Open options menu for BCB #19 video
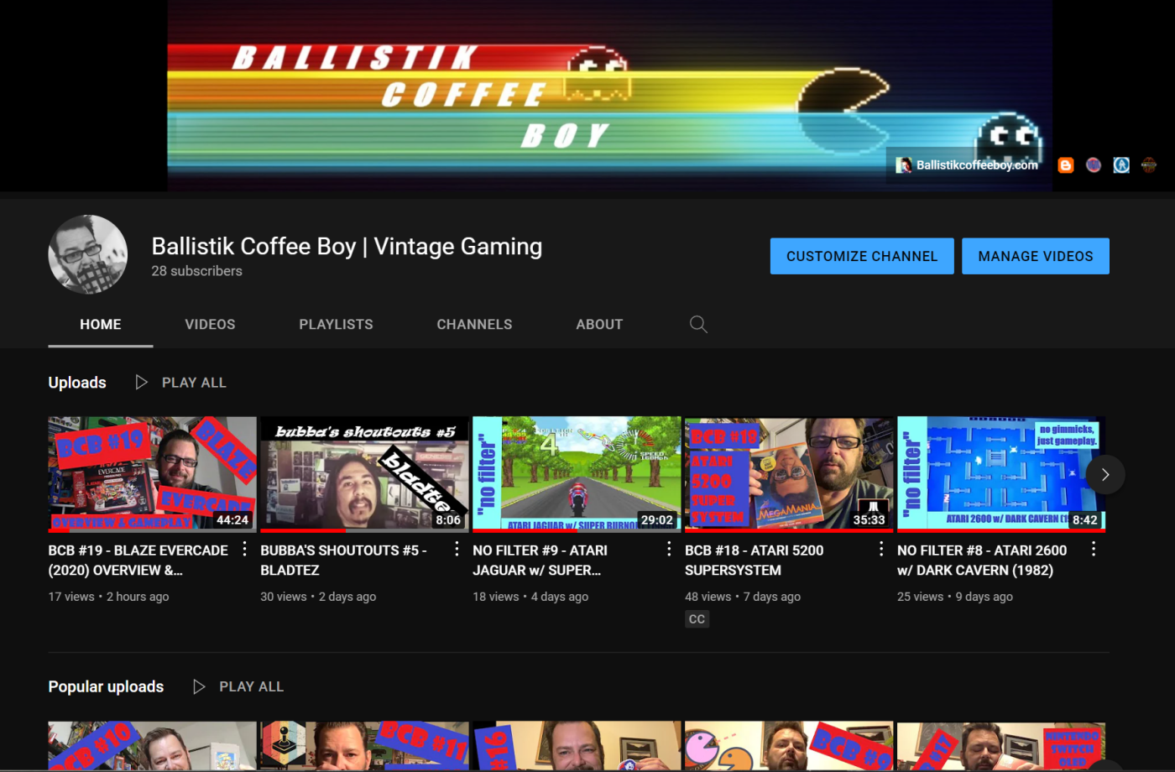Viewport: 1175px width, 772px height. point(244,549)
